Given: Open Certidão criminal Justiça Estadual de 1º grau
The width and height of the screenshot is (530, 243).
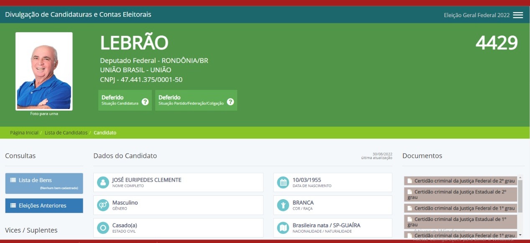Looking at the screenshot, I should pos(461,222).
